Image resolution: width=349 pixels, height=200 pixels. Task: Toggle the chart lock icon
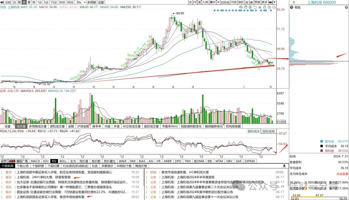[264, 7]
